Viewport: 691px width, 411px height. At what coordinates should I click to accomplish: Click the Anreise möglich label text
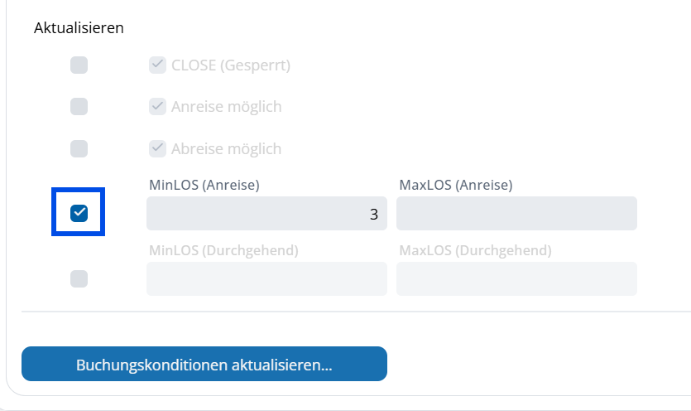[x=227, y=107]
